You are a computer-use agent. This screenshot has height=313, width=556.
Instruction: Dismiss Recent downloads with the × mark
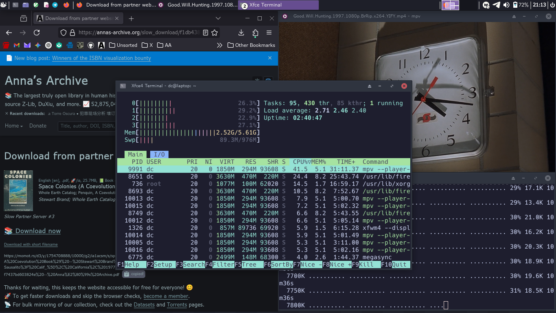coord(7,114)
